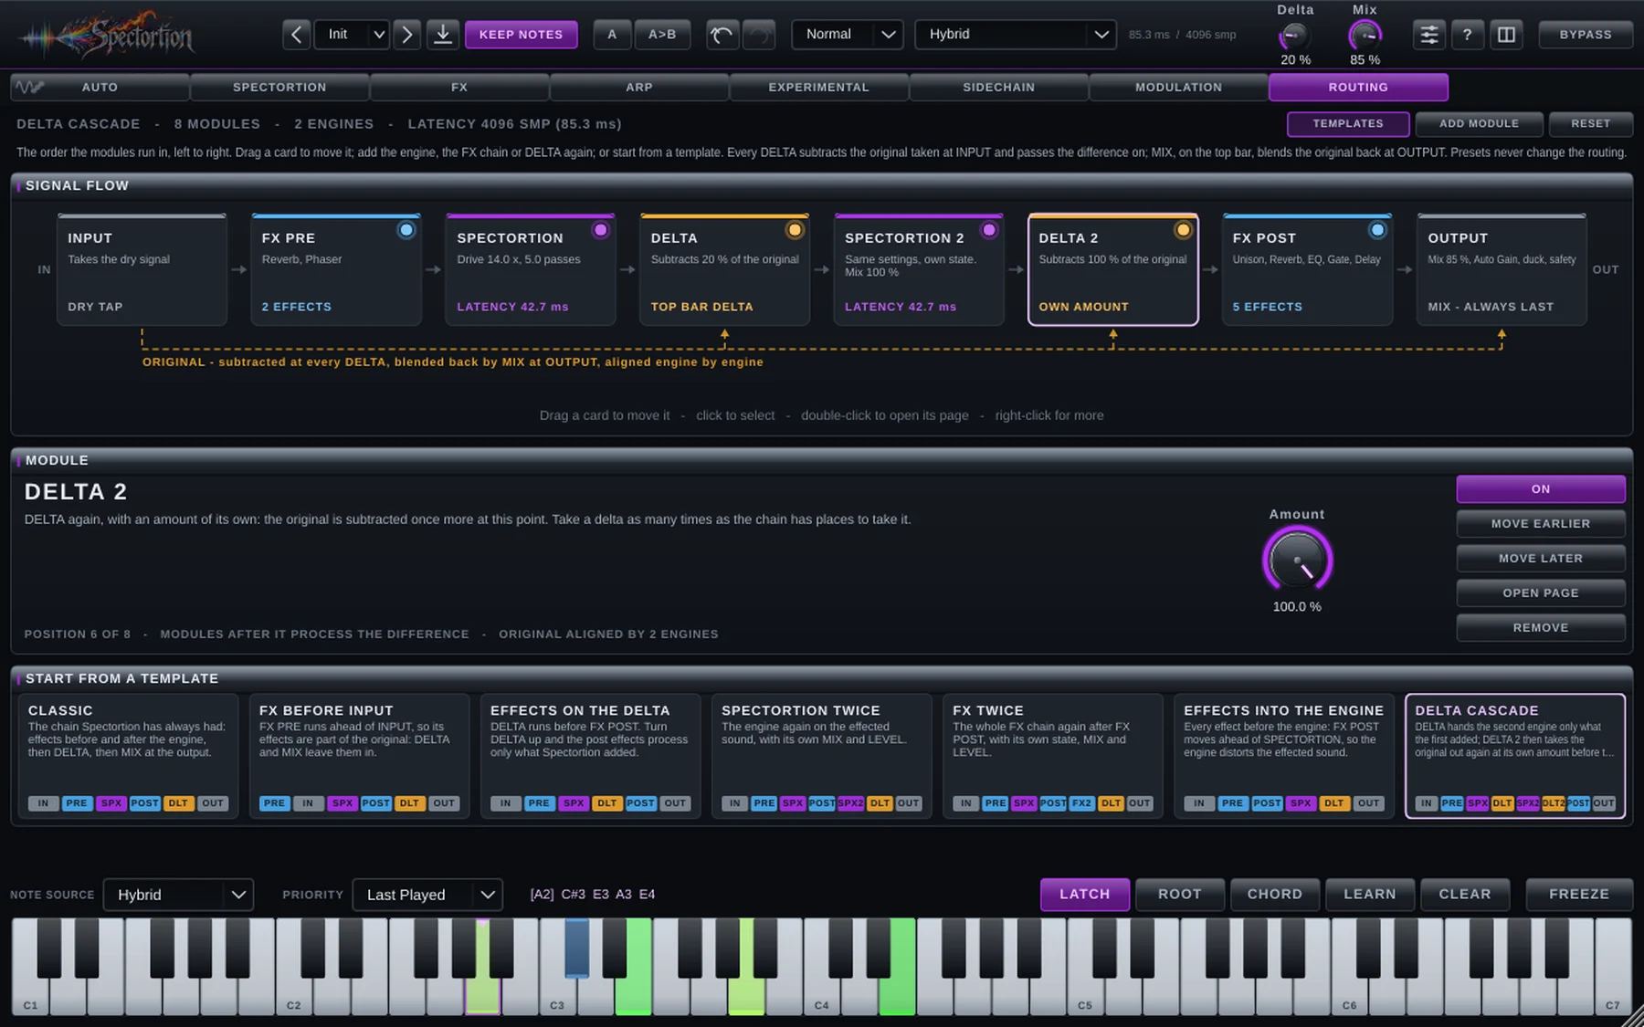Screen dimensions: 1644x1027
Task: Select the CLASSIC template card
Action: (x=129, y=756)
